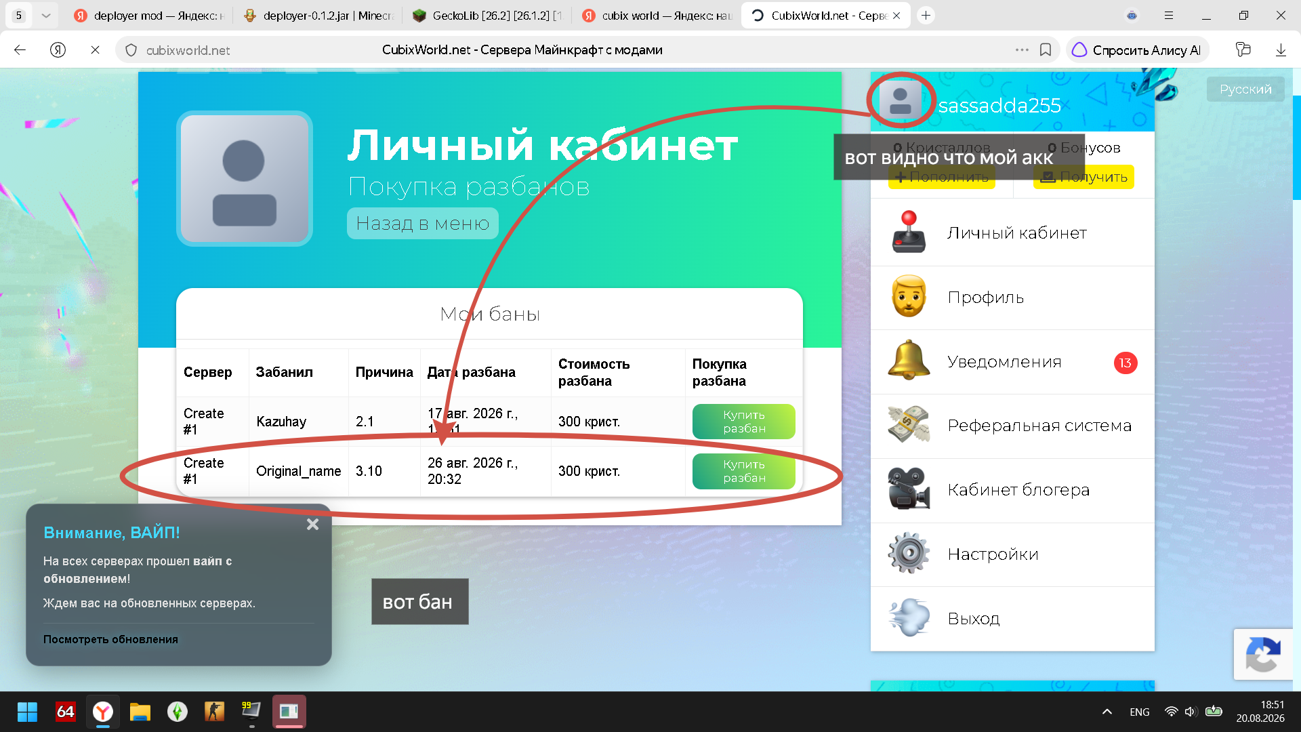Open the browser hamburger menu
The width and height of the screenshot is (1301, 732).
click(x=1169, y=15)
